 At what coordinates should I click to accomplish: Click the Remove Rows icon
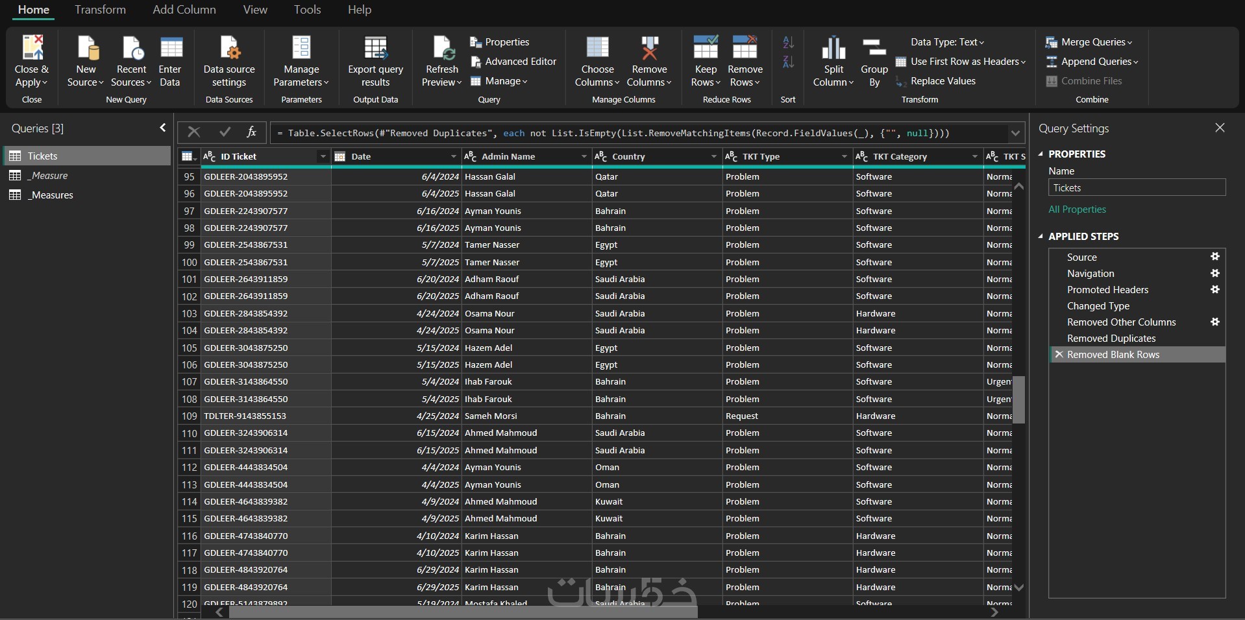(745, 48)
